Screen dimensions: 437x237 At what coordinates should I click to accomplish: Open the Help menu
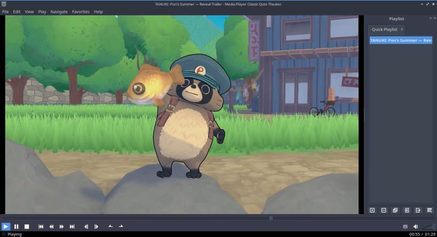(98, 12)
